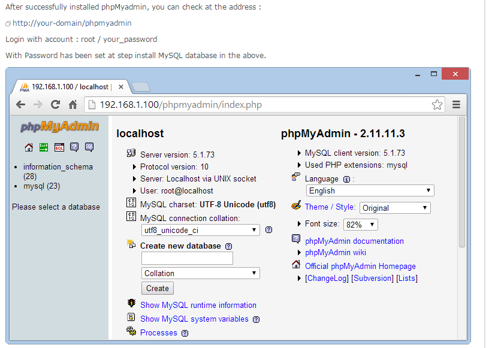Screen dimensions: 498x348
Task: Open the SQL query window icon
Action: (59, 147)
